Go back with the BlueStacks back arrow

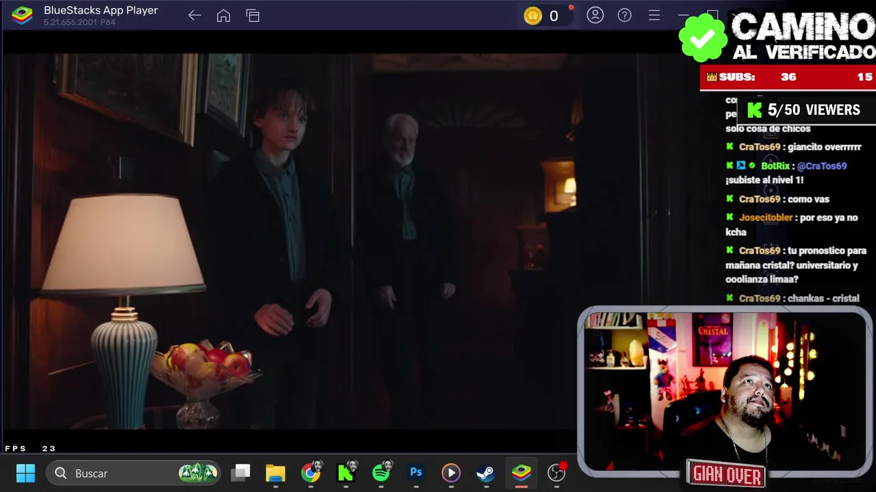point(194,16)
